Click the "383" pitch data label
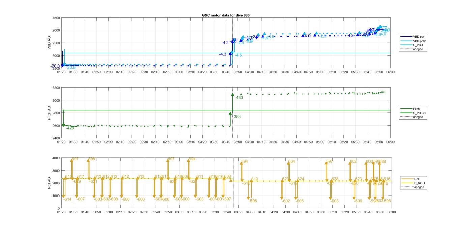Screen dimensions: 472x234 (237, 117)
